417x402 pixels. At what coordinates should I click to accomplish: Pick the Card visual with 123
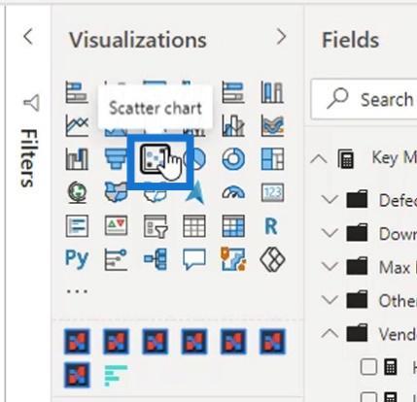[x=272, y=192]
